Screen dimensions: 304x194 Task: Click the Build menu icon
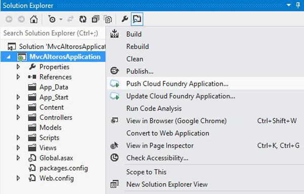point(115,33)
